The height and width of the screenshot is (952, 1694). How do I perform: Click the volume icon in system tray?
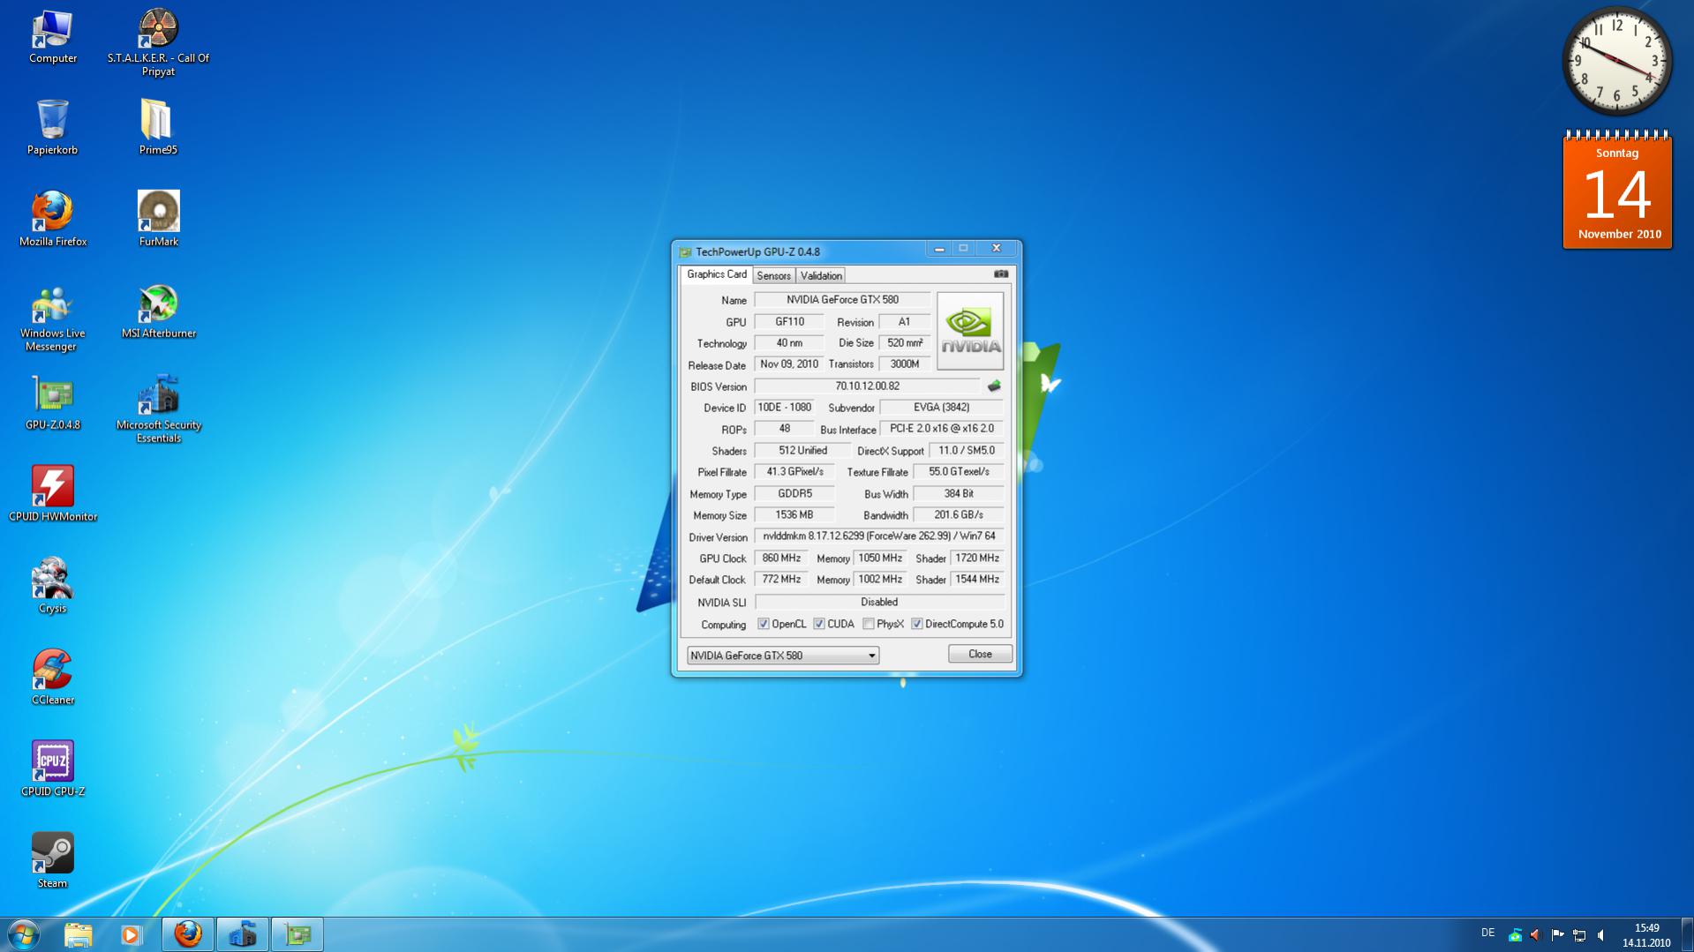[1600, 935]
